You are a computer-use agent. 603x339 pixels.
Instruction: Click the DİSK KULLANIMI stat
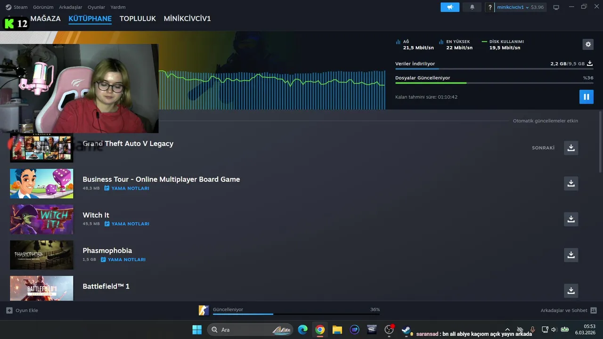(503, 45)
